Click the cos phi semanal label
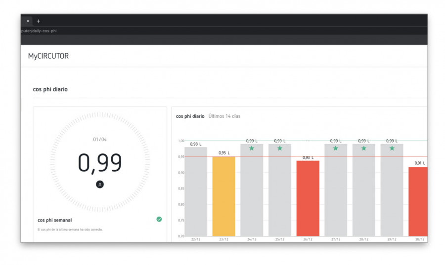This screenshot has width=445, height=265. pyautogui.click(x=55, y=220)
